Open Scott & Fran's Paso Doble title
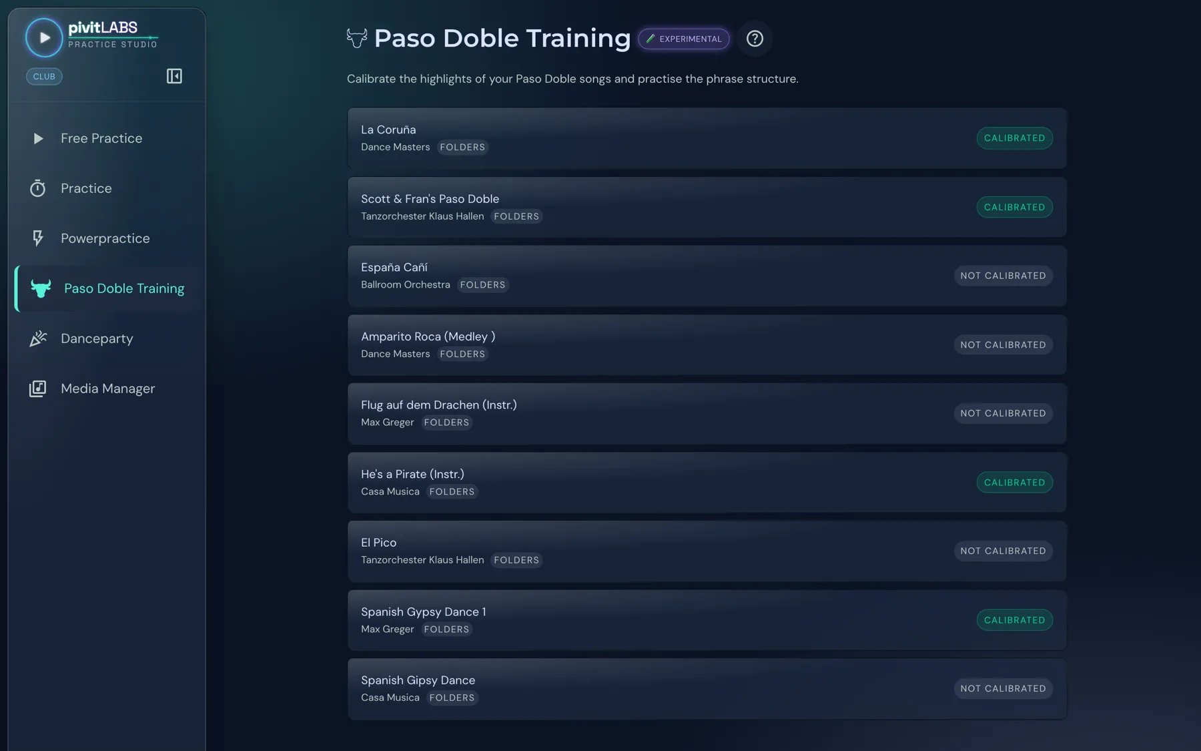The image size is (1201, 751). point(430,199)
